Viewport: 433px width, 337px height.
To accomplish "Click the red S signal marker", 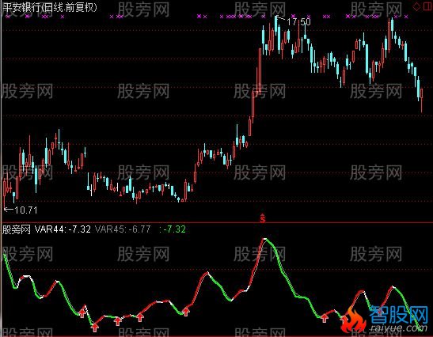I will pos(263,218).
